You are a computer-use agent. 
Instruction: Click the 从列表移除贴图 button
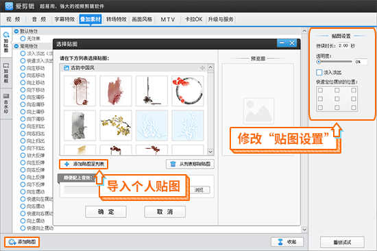point(190,164)
